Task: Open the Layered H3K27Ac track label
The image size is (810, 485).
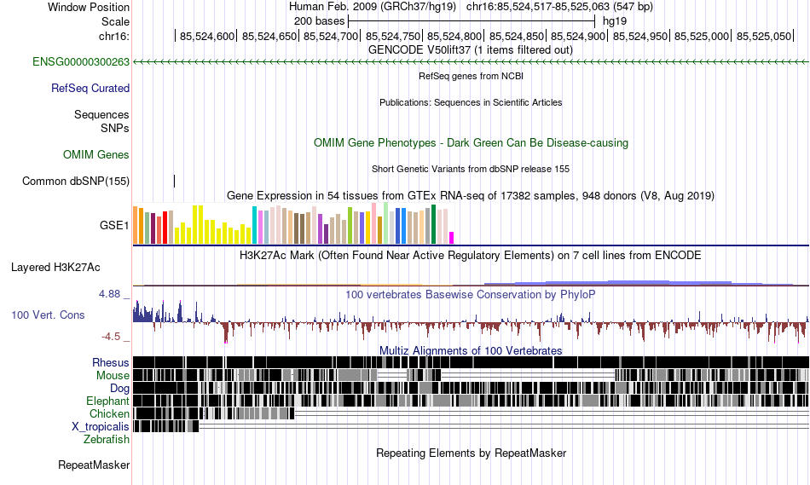Action: (55, 267)
